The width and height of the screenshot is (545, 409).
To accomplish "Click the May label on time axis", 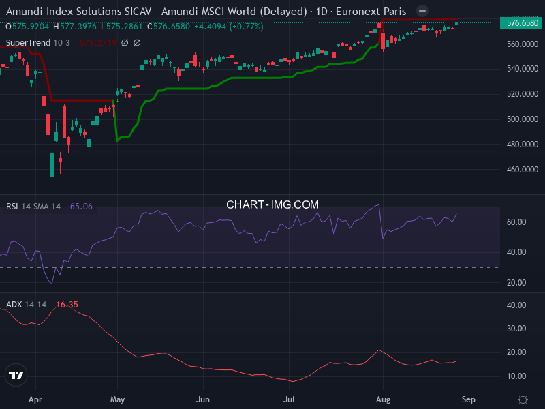I will coord(117,399).
